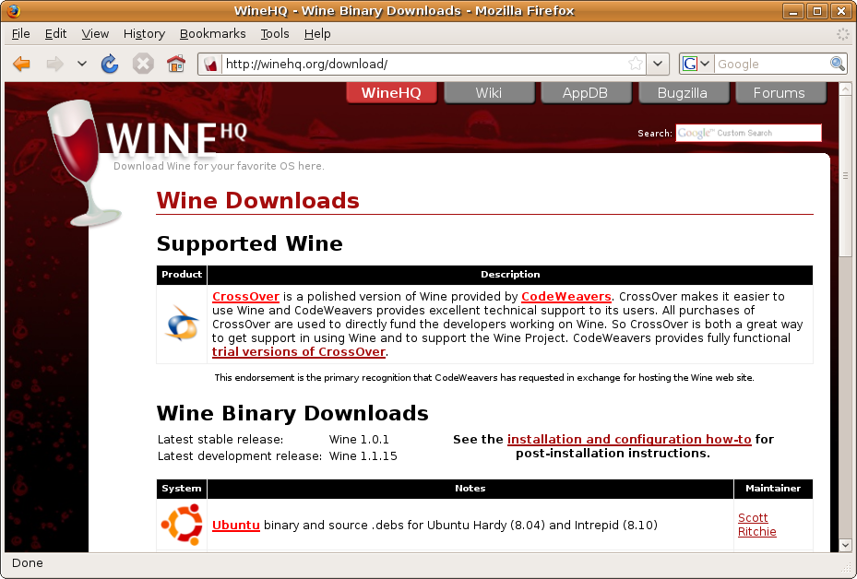Open the Bookmarks menu

coord(212,33)
